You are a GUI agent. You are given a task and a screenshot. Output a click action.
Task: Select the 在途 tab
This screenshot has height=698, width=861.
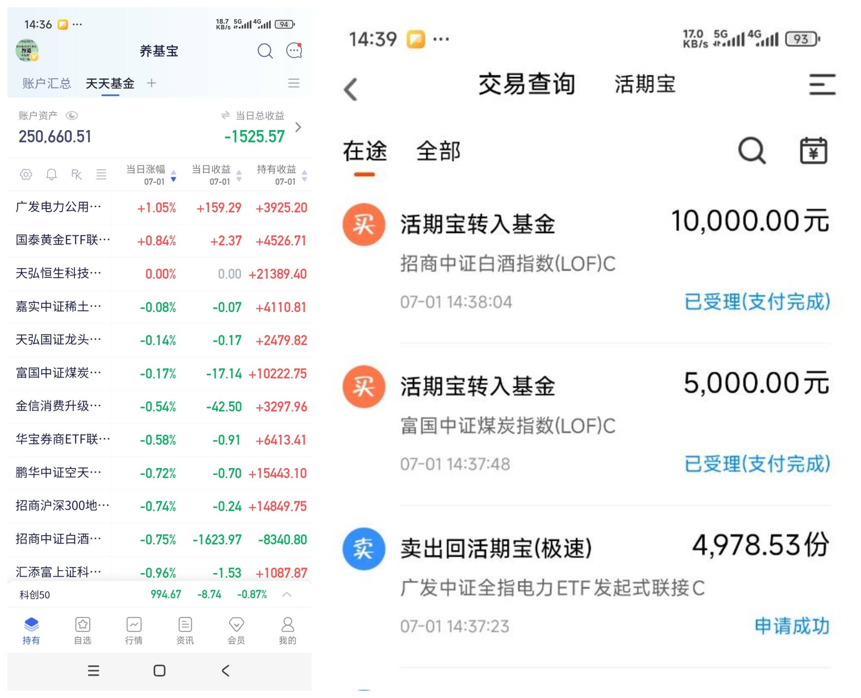365,151
